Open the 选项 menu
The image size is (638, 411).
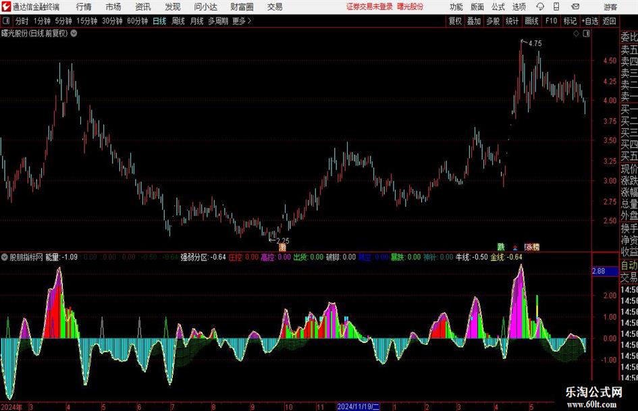pyautogui.click(x=519, y=7)
